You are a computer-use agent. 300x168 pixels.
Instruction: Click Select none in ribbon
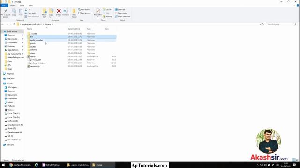pos(121,13)
